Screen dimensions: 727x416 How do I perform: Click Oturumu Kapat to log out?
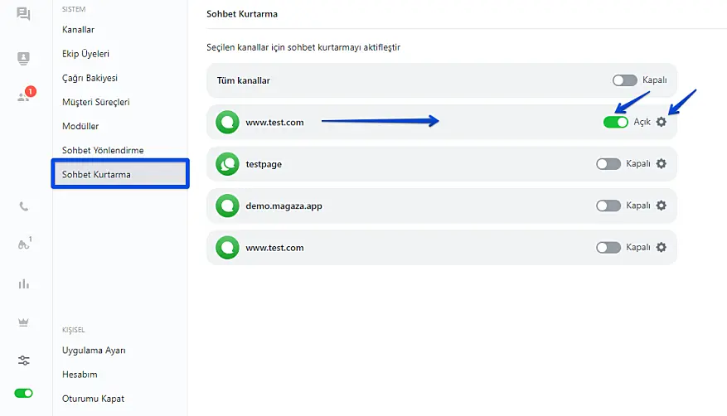click(93, 399)
